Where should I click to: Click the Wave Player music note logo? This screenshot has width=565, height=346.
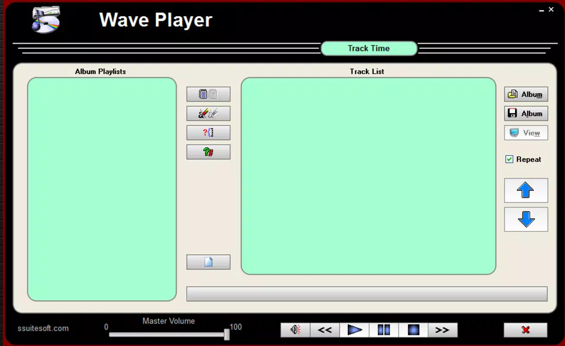pyautogui.click(x=46, y=19)
